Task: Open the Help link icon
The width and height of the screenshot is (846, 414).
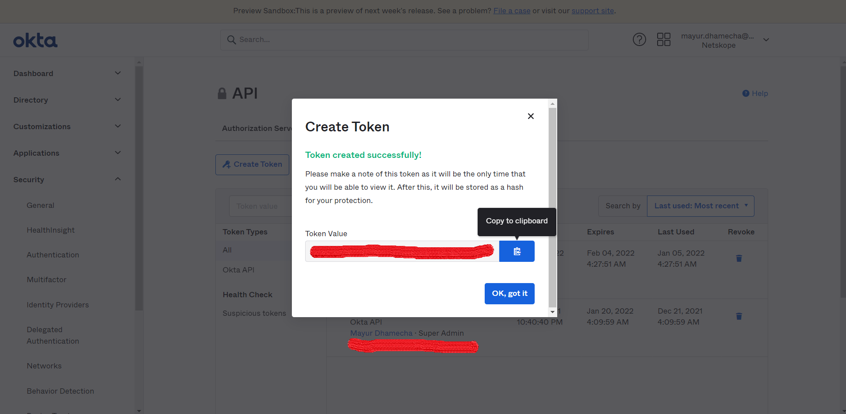Action: point(746,93)
